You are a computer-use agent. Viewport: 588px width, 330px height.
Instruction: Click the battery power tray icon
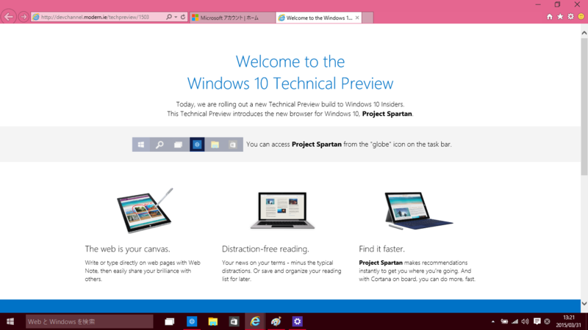click(x=504, y=321)
